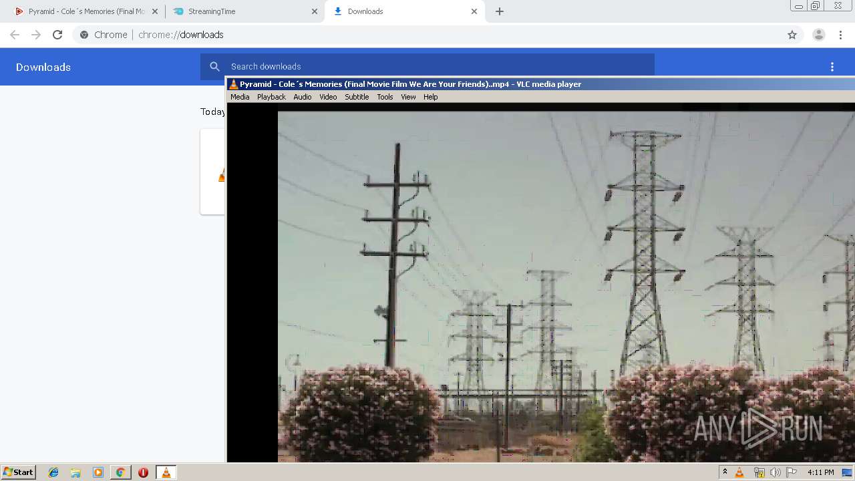Open the network icon in system tray
The width and height of the screenshot is (855, 481).
(759, 472)
